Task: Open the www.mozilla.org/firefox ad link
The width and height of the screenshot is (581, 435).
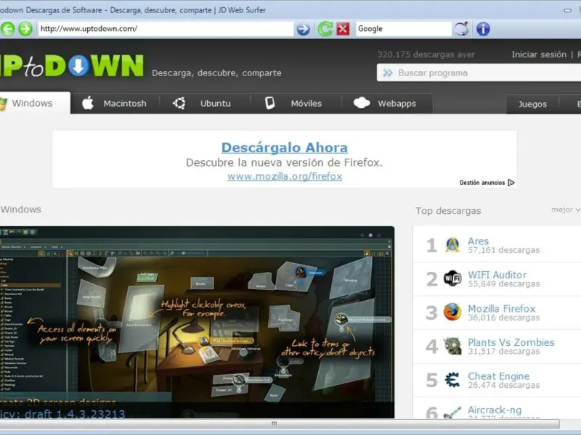Action: click(x=285, y=176)
